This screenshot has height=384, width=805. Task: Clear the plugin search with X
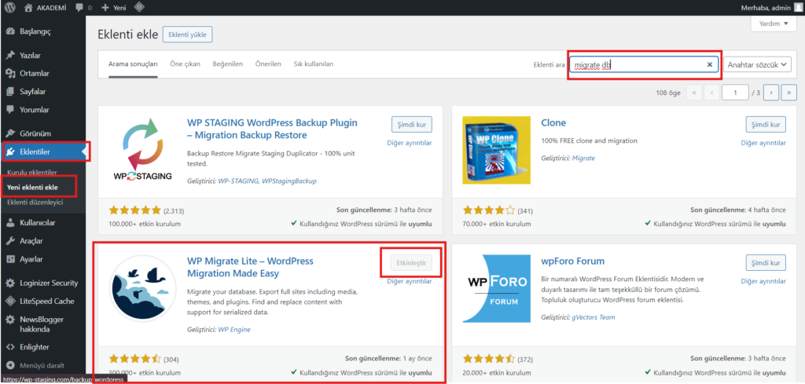(710, 64)
